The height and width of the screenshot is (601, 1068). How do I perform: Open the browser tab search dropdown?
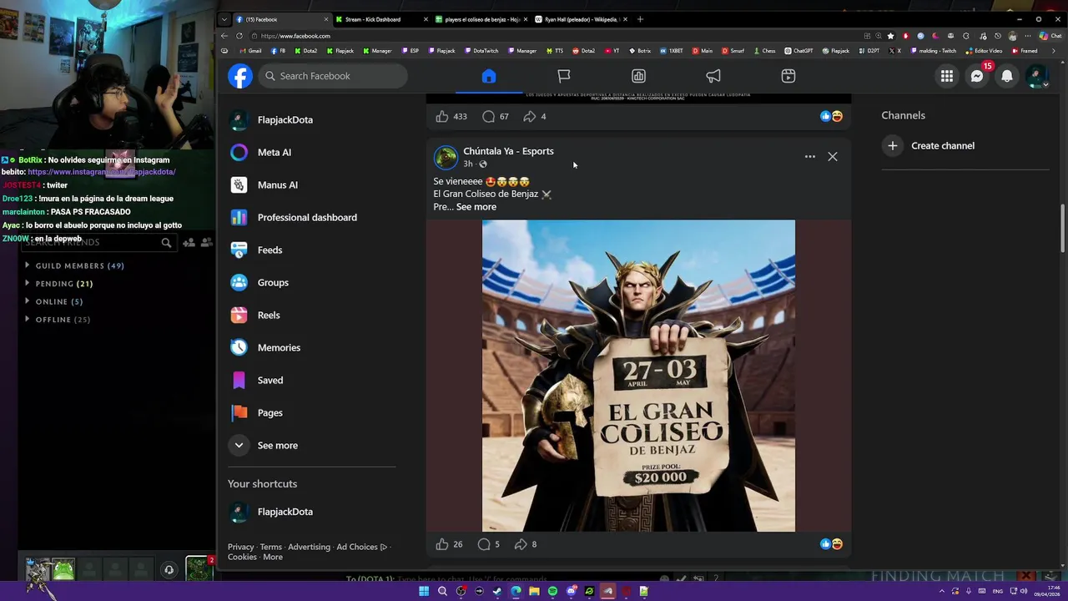[224, 19]
